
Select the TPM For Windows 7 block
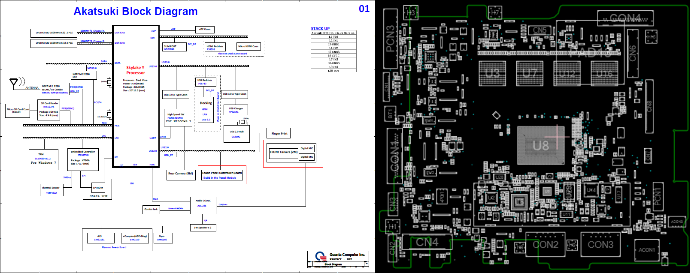click(43, 159)
